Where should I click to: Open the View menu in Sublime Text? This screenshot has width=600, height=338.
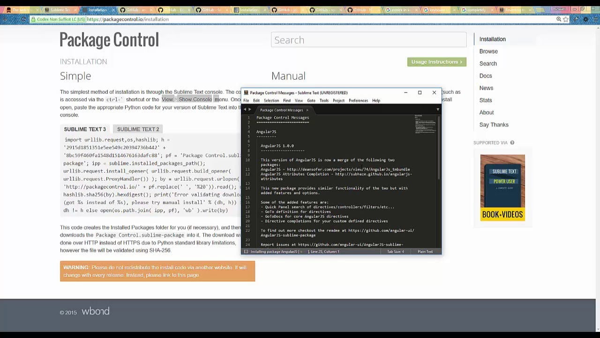[x=299, y=100]
